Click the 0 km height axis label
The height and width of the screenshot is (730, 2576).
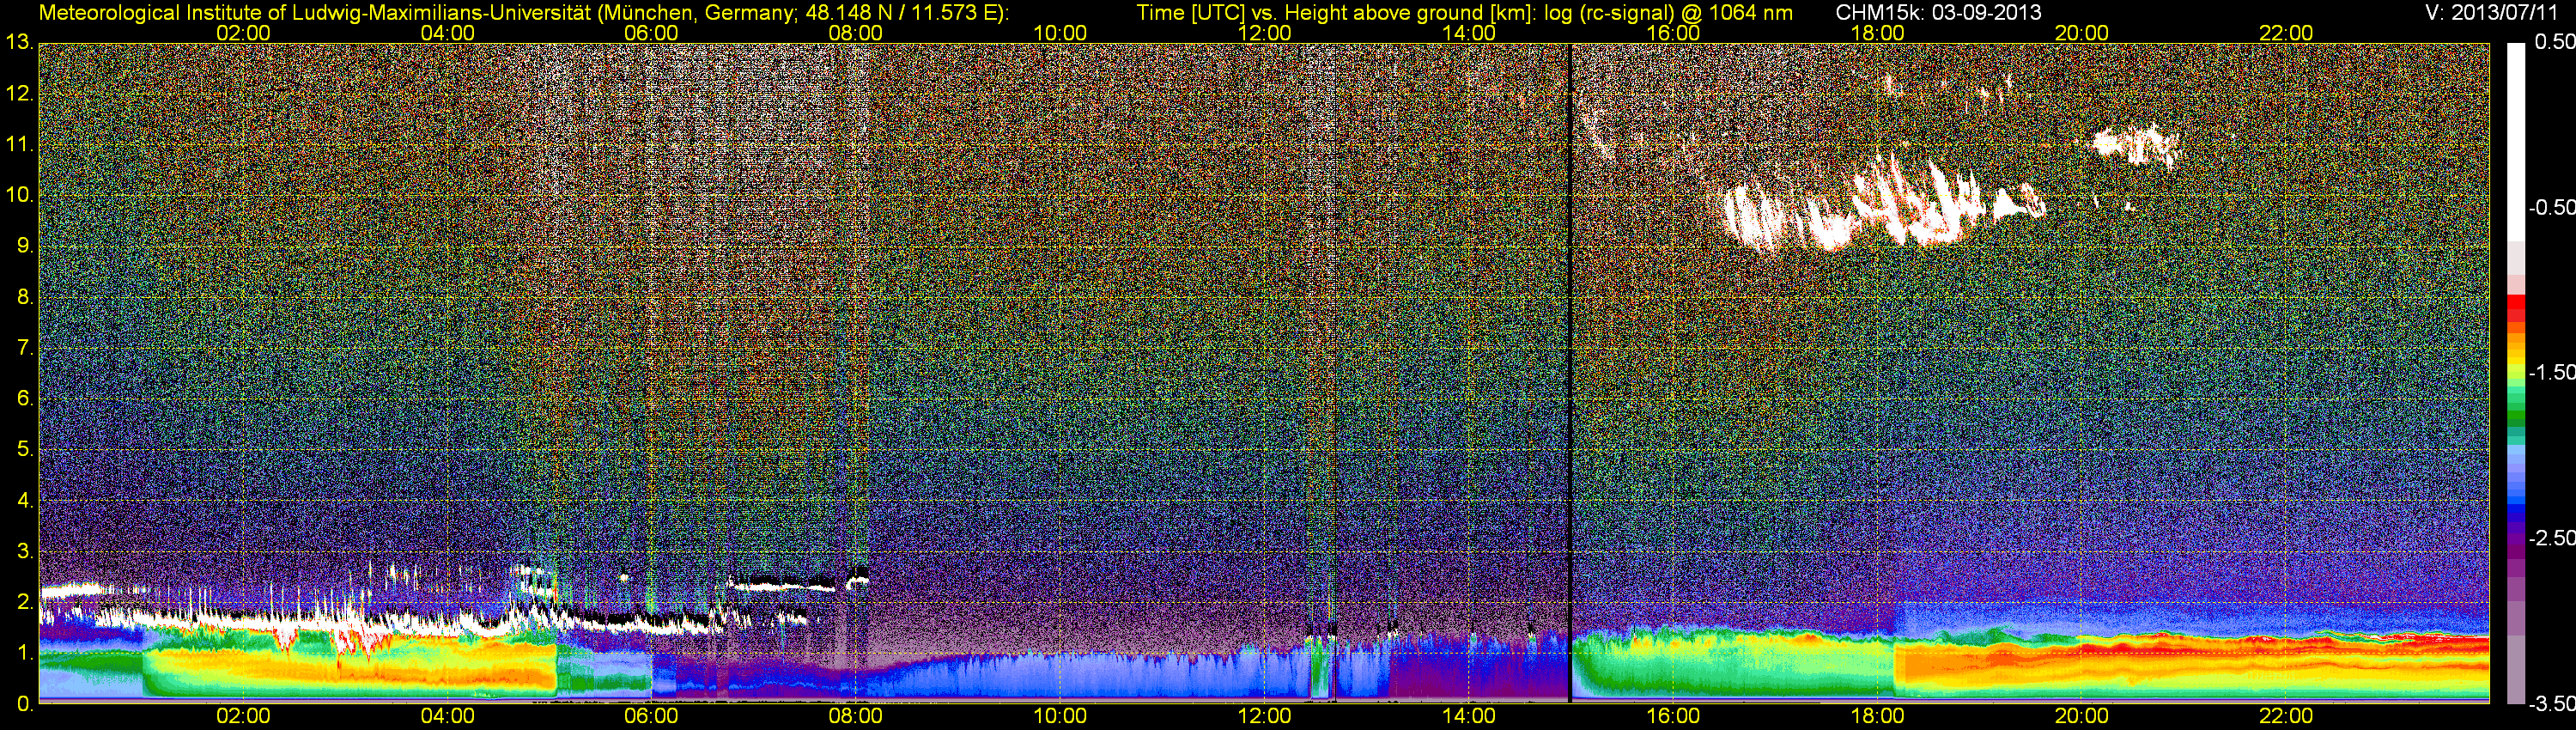click(24, 704)
